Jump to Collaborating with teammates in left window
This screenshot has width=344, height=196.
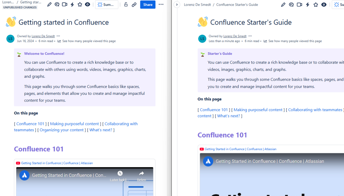pyautogui.click(x=121, y=124)
